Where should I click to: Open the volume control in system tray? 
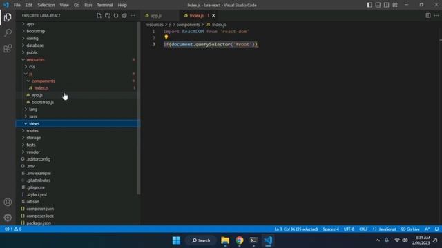coord(405,240)
